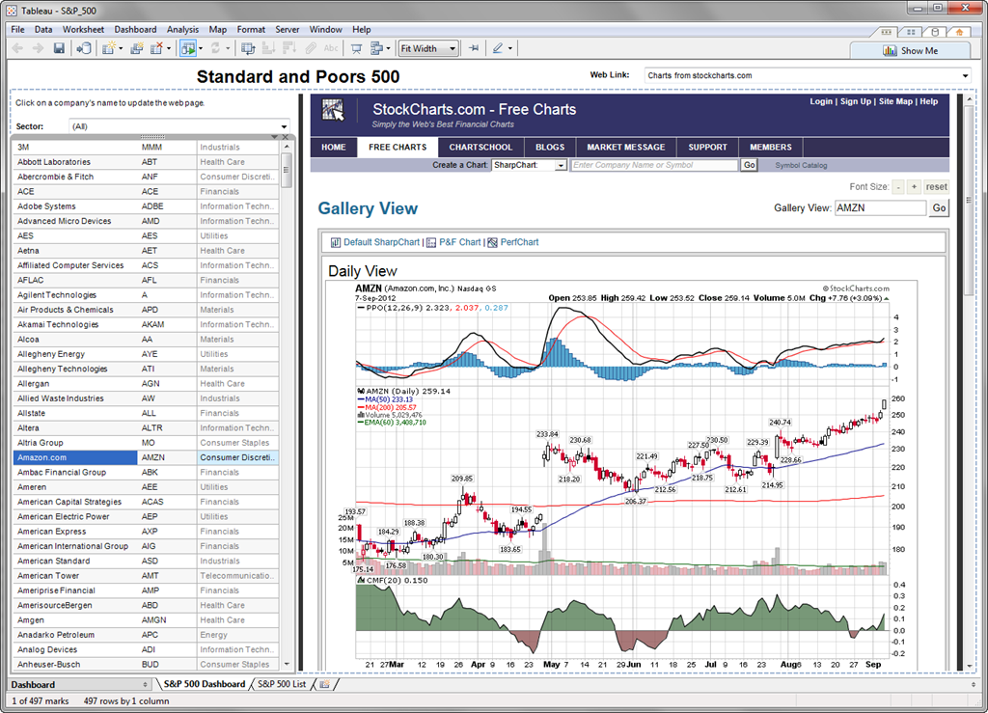Click Go next to Gallery View field
The width and height of the screenshot is (988, 713).
[x=939, y=207]
